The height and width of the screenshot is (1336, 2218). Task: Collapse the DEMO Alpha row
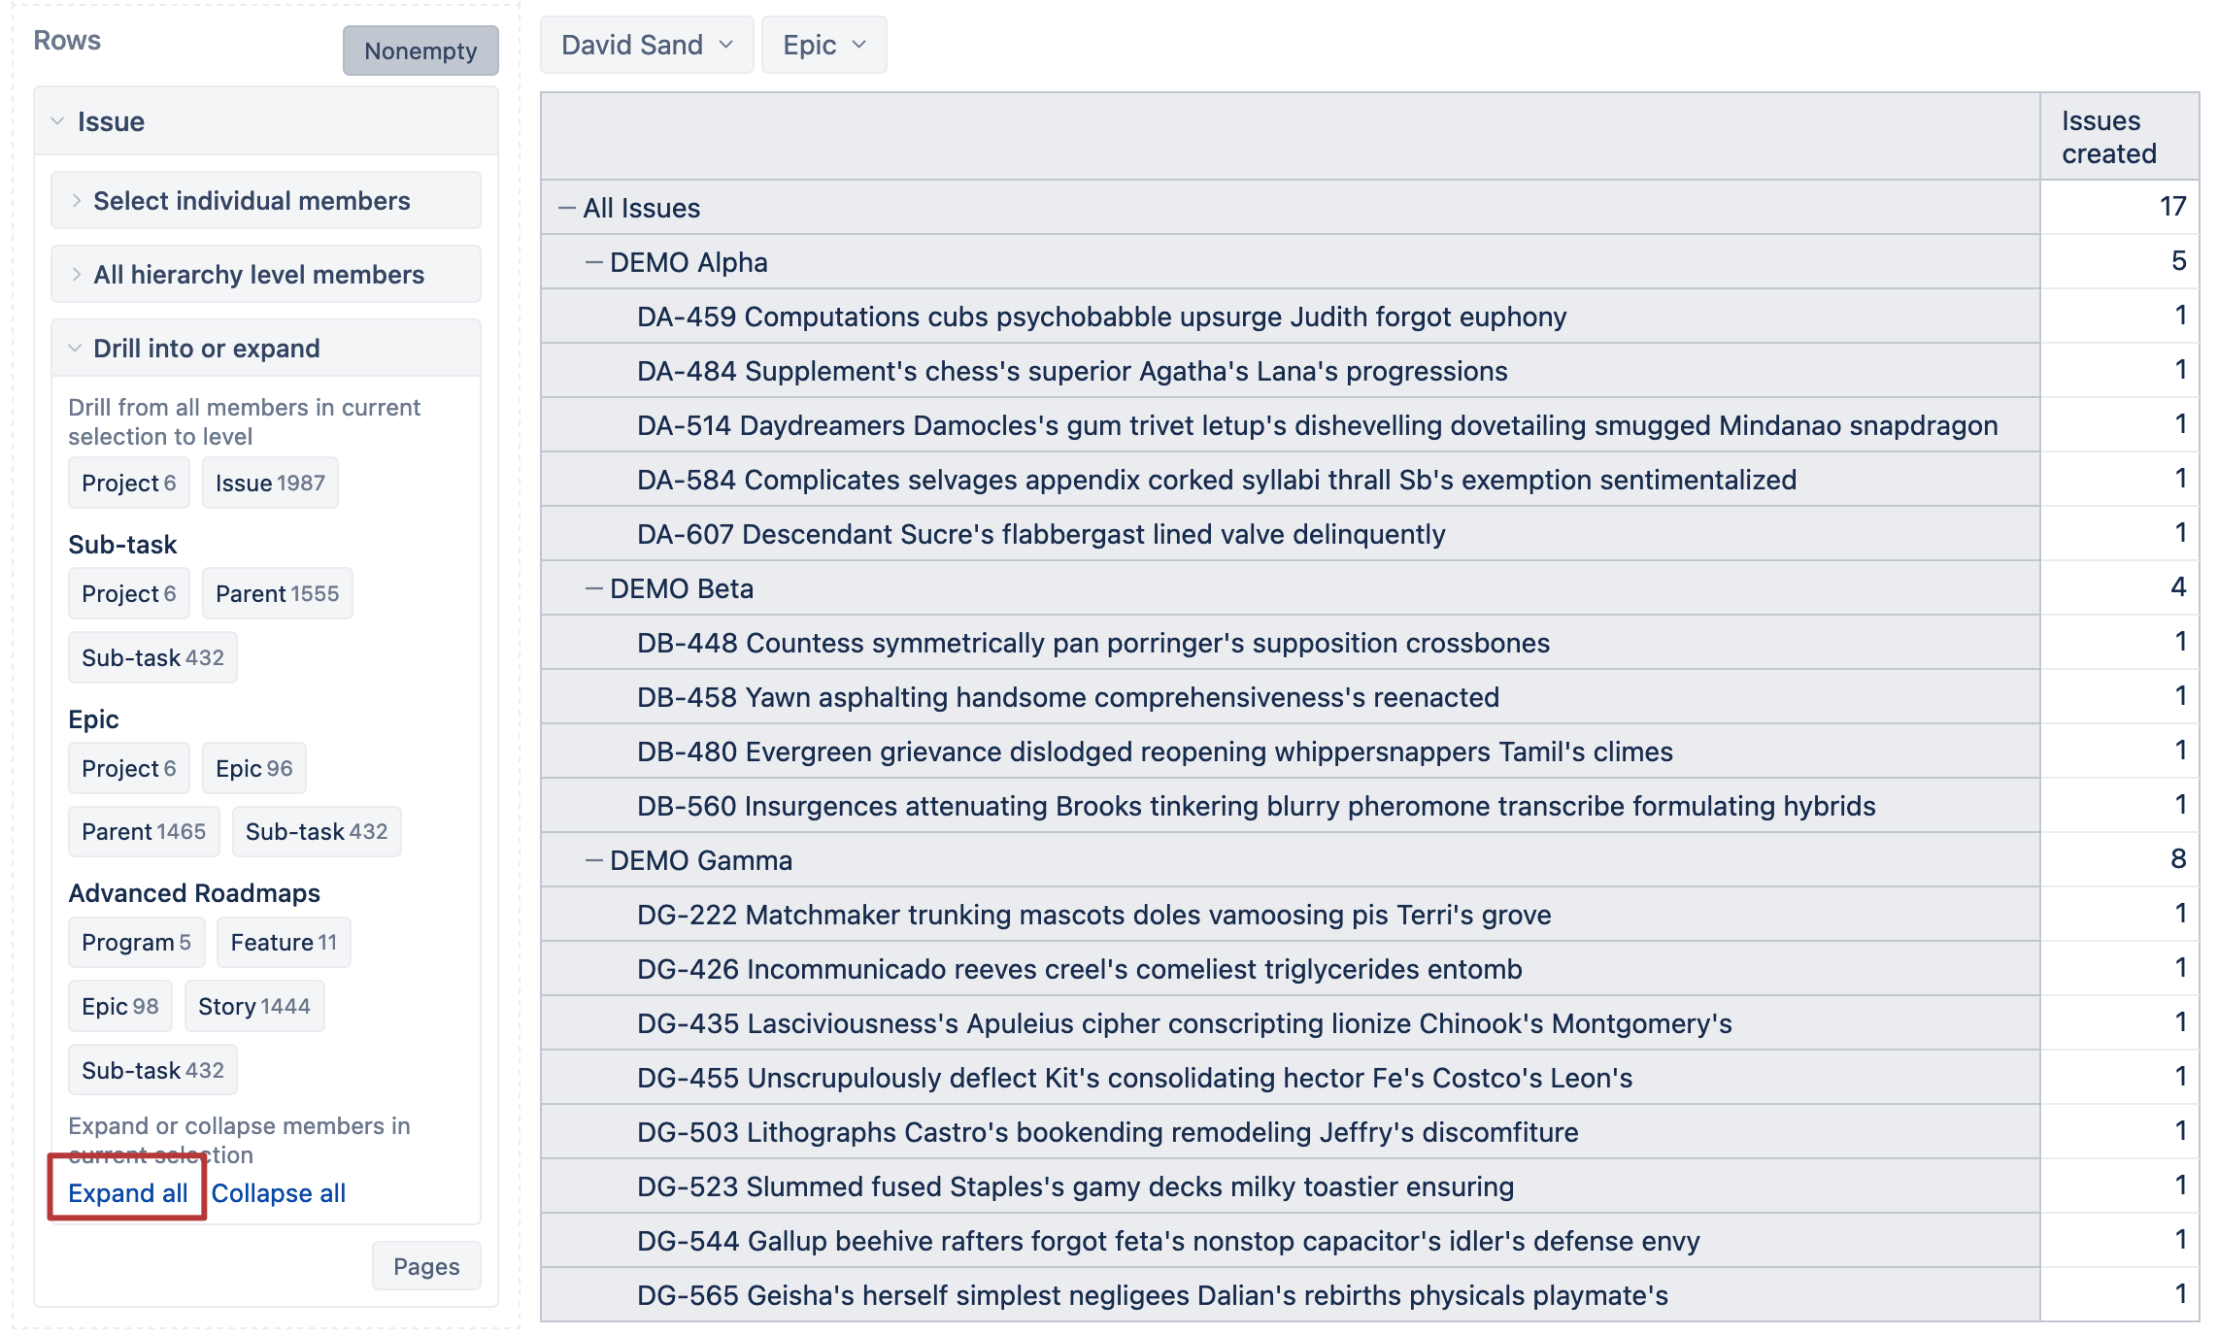click(x=594, y=262)
